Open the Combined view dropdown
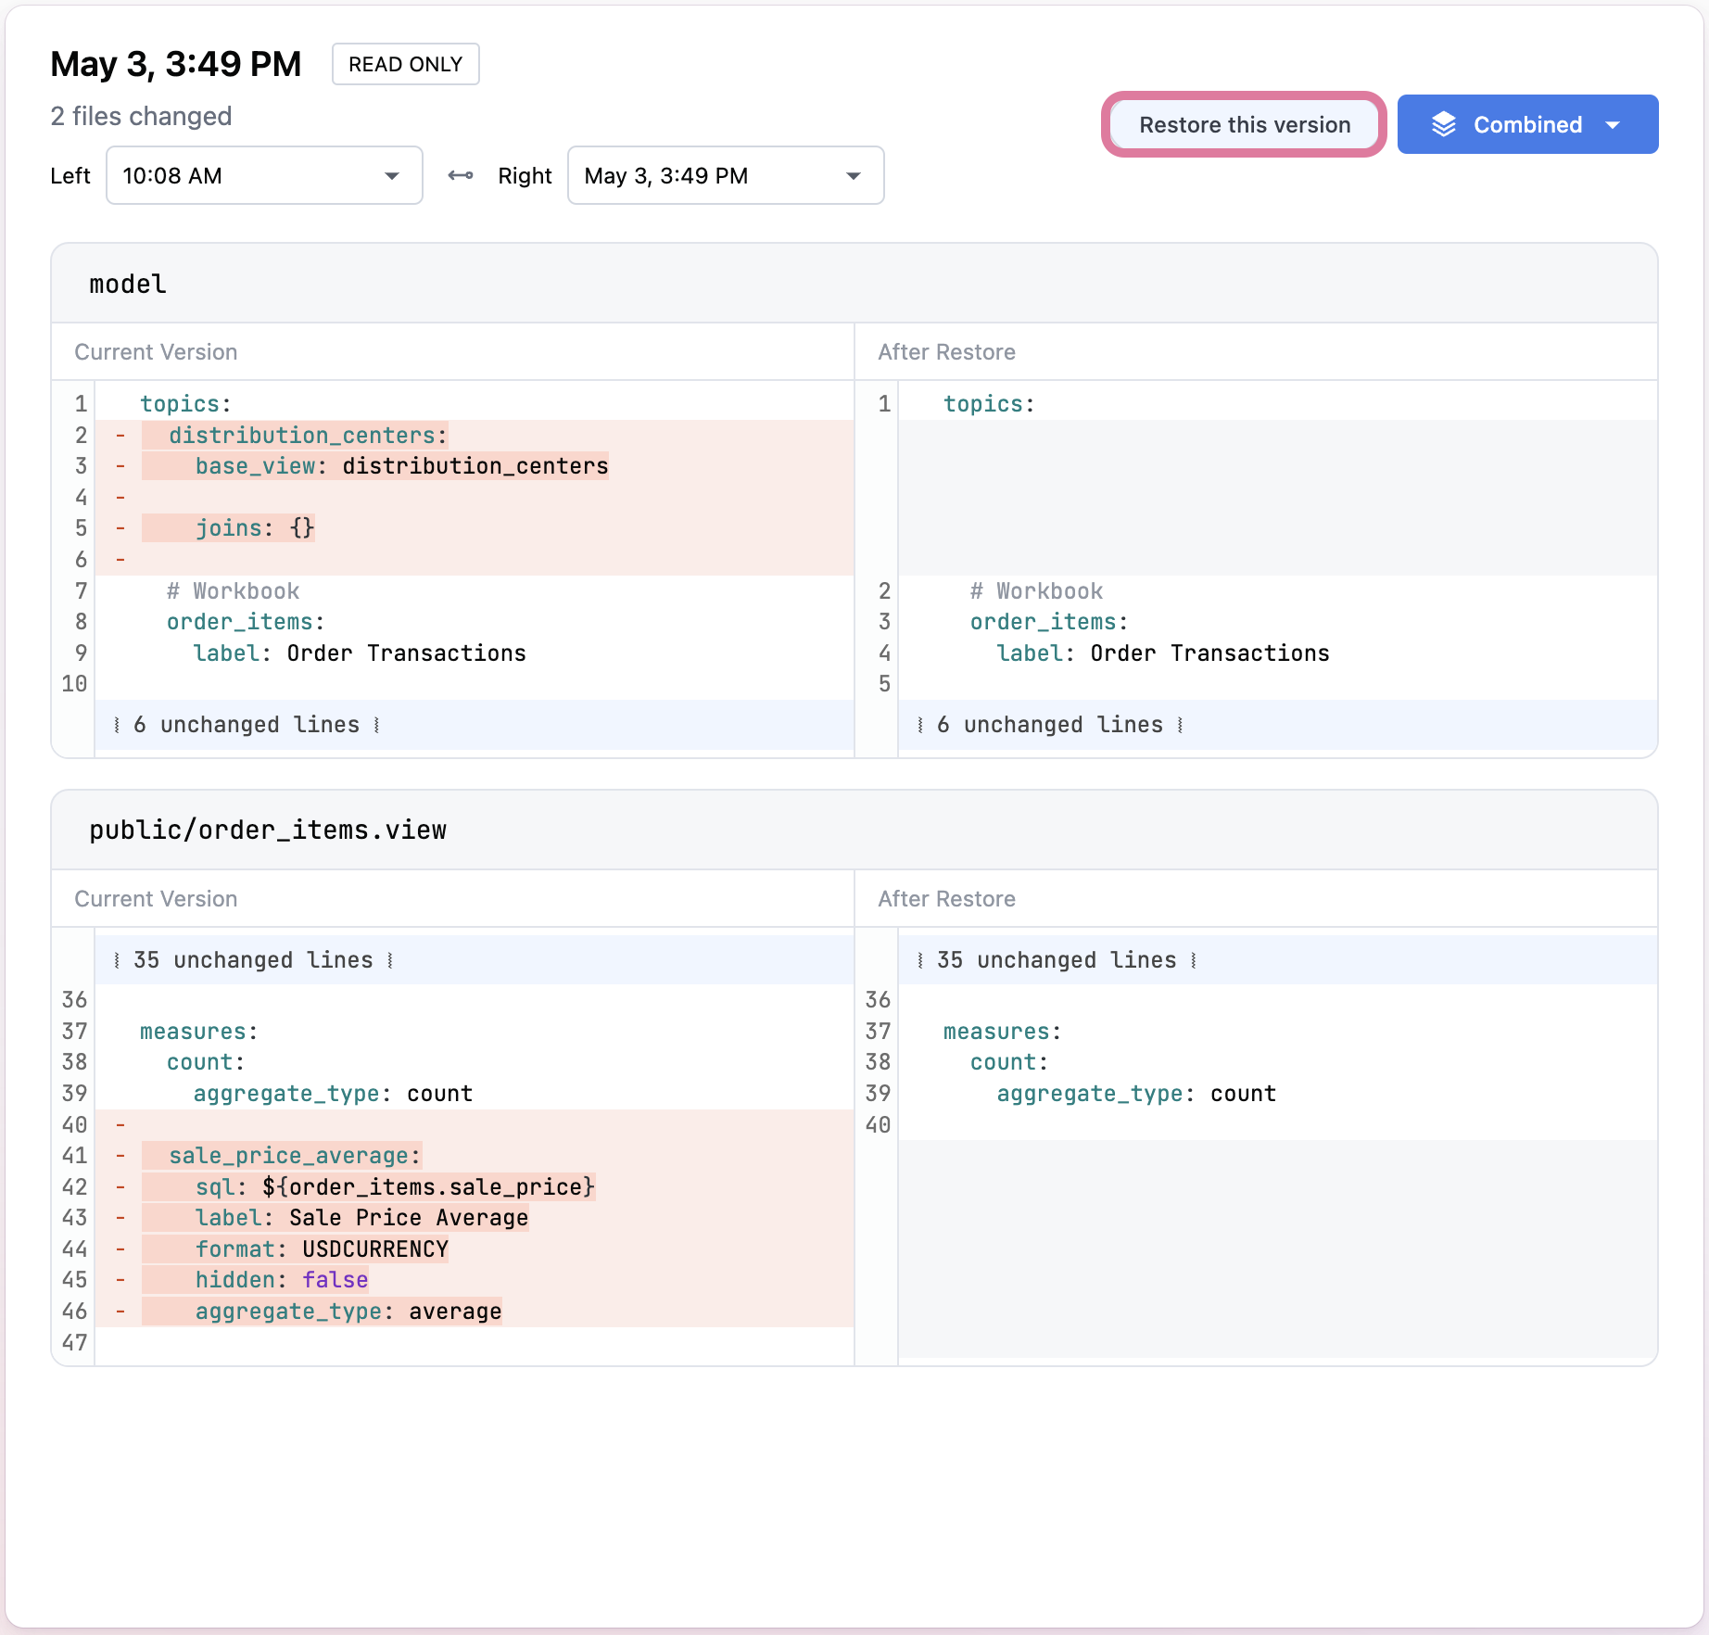Image resolution: width=1709 pixels, height=1635 pixels. pyautogui.click(x=1526, y=125)
